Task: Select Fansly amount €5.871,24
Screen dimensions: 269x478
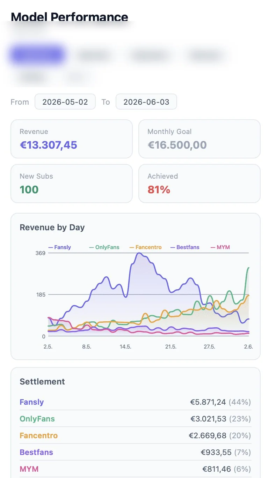Action: pyautogui.click(x=208, y=402)
